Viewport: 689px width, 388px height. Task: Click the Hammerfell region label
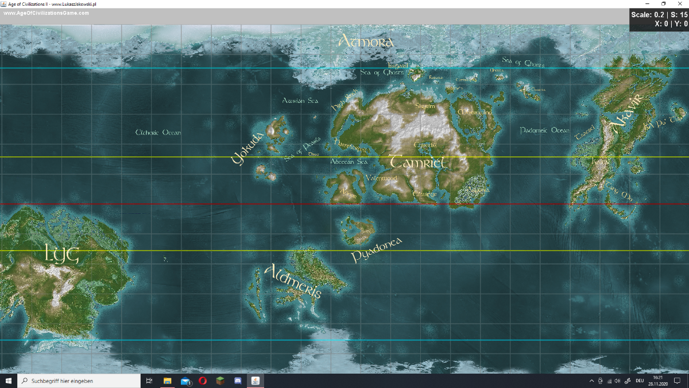[x=350, y=146]
